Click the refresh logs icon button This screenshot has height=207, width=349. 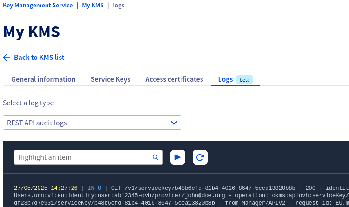tap(200, 157)
